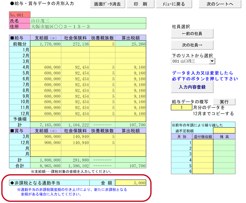Click the No. 001 employee number cell

[20, 15]
